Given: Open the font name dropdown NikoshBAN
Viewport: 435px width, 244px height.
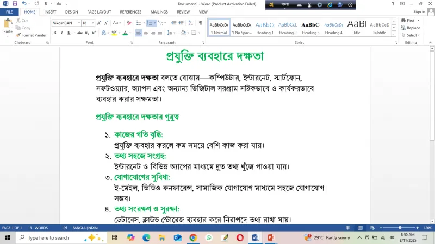Looking at the screenshot, I should 79,23.
